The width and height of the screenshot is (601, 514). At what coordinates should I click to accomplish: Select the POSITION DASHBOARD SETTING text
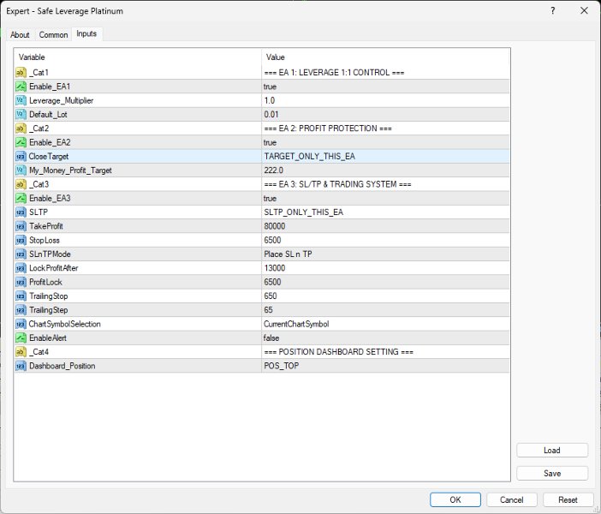[338, 352]
